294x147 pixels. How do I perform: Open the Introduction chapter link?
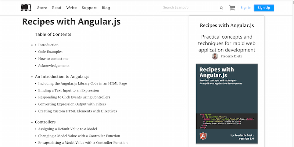coord(48,45)
